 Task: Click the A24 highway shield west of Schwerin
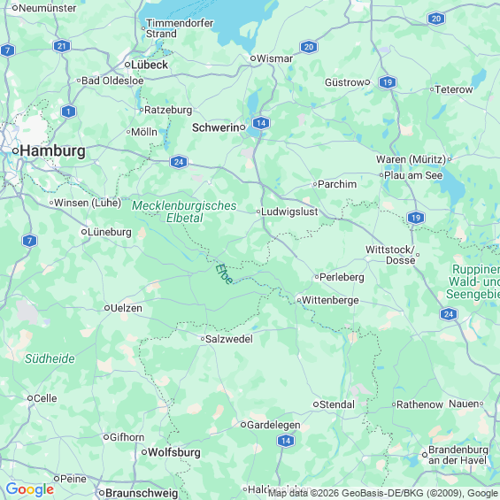(179, 162)
